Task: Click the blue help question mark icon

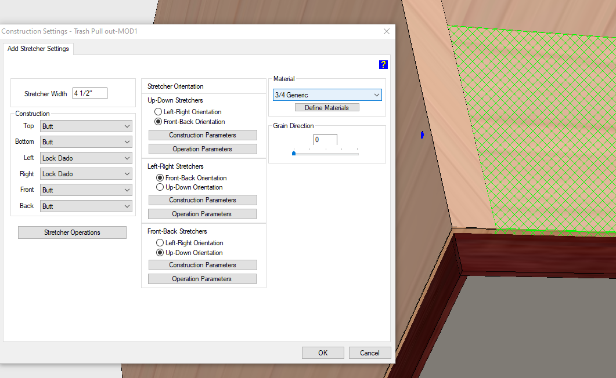Action: 383,64
